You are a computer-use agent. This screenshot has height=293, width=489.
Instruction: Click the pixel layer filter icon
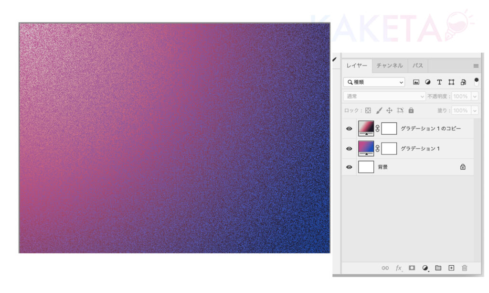click(x=416, y=82)
